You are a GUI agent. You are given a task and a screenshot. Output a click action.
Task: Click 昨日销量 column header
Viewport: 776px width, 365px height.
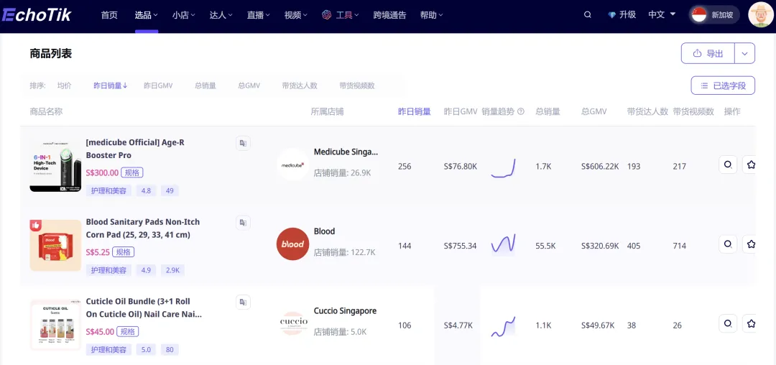pos(415,112)
